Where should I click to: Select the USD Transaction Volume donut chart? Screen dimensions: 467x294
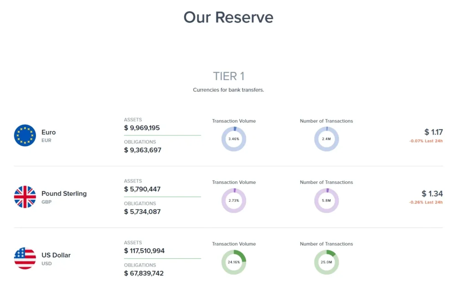click(234, 262)
